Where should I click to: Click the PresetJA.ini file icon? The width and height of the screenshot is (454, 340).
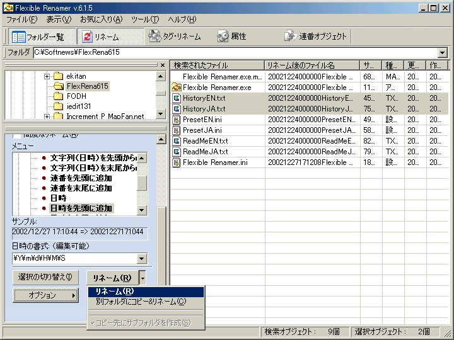coord(177,130)
